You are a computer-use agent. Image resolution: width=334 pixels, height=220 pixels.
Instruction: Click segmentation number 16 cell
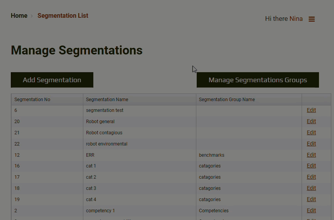click(47, 166)
